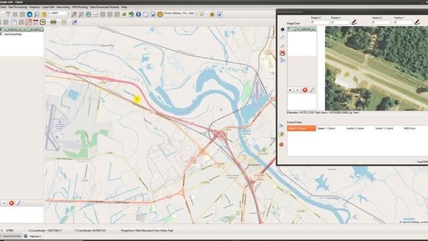
Task: Click the ruler measure icon in second toolbar
Action: 53,22
